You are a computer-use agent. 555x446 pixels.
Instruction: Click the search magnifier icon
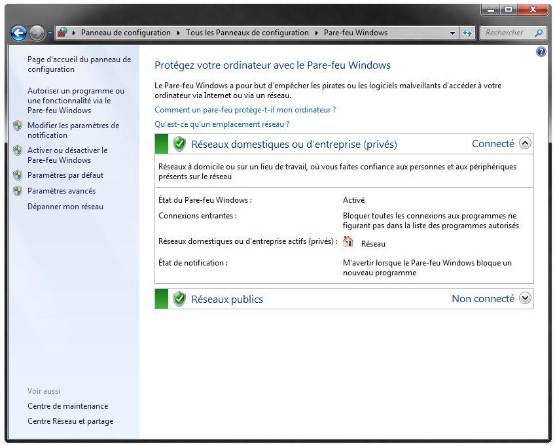539,33
